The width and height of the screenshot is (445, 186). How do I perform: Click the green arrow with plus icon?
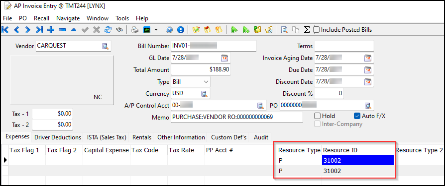pyautogui.click(x=246, y=30)
